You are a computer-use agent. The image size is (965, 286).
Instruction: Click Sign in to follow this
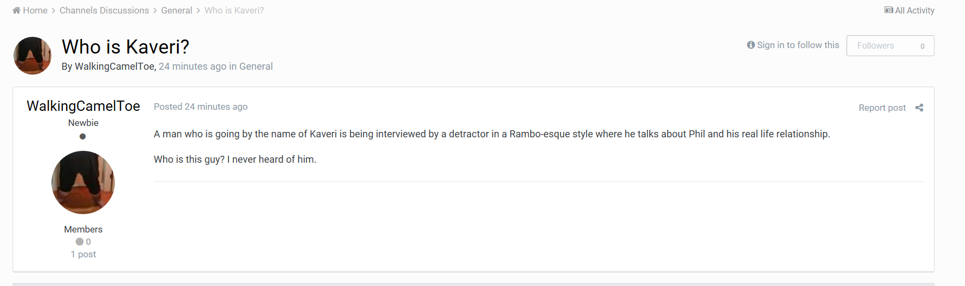click(x=793, y=45)
